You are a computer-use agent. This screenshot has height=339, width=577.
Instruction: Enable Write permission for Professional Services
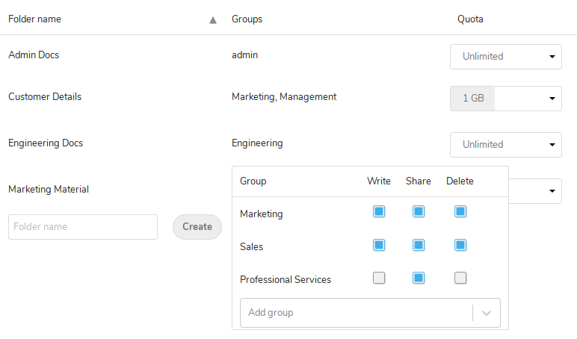tap(379, 278)
